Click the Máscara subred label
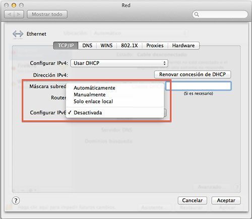The height and width of the screenshot is (219, 252). pyautogui.click(x=48, y=86)
